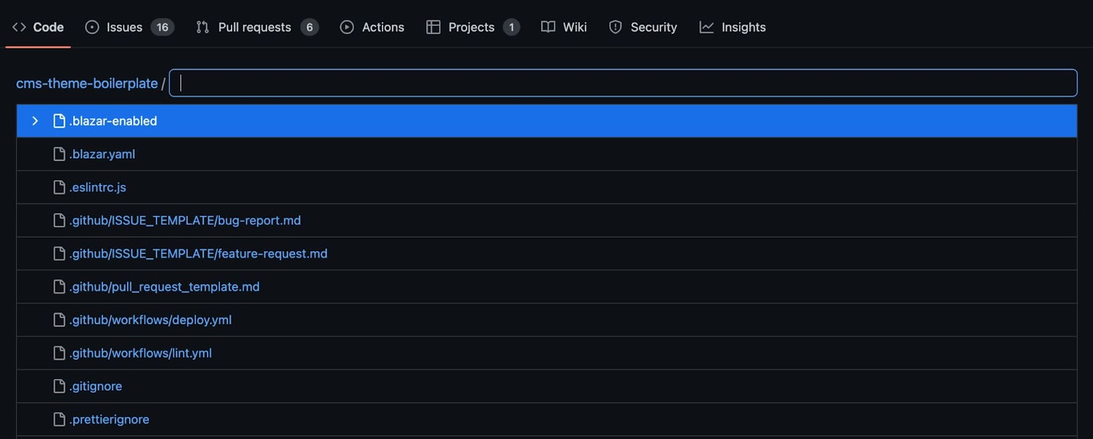
Task: Click the file icon next to .blazar.yaml
Action: [59, 154]
